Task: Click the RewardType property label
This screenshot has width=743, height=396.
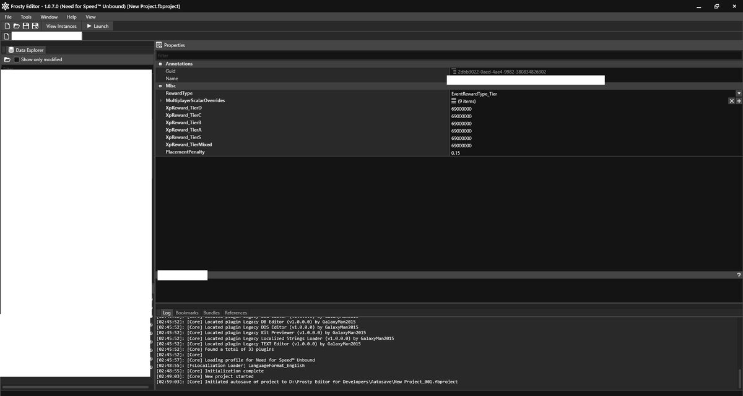Action: point(179,93)
